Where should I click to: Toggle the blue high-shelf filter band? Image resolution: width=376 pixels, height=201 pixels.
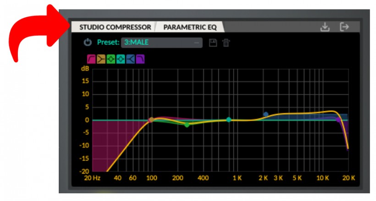[130, 59]
